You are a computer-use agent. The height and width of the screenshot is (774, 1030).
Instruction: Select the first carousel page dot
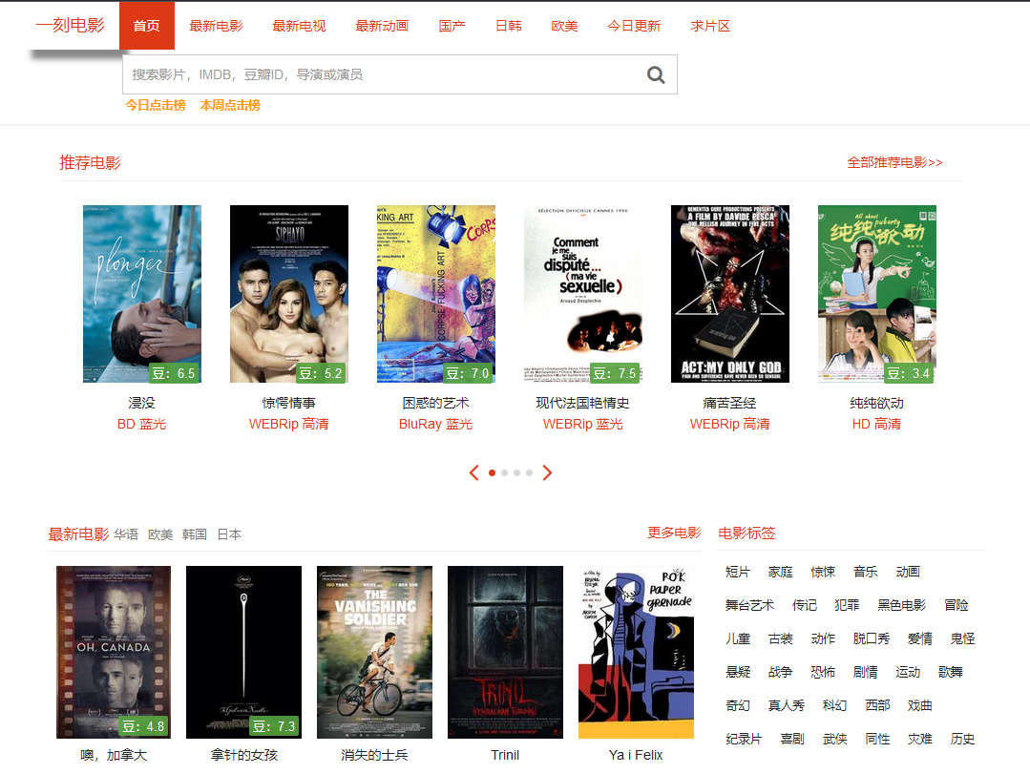(x=492, y=472)
